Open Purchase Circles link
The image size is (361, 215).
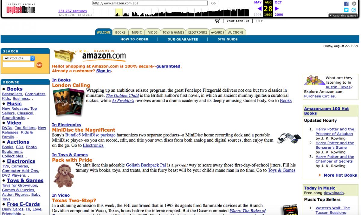[319, 96]
